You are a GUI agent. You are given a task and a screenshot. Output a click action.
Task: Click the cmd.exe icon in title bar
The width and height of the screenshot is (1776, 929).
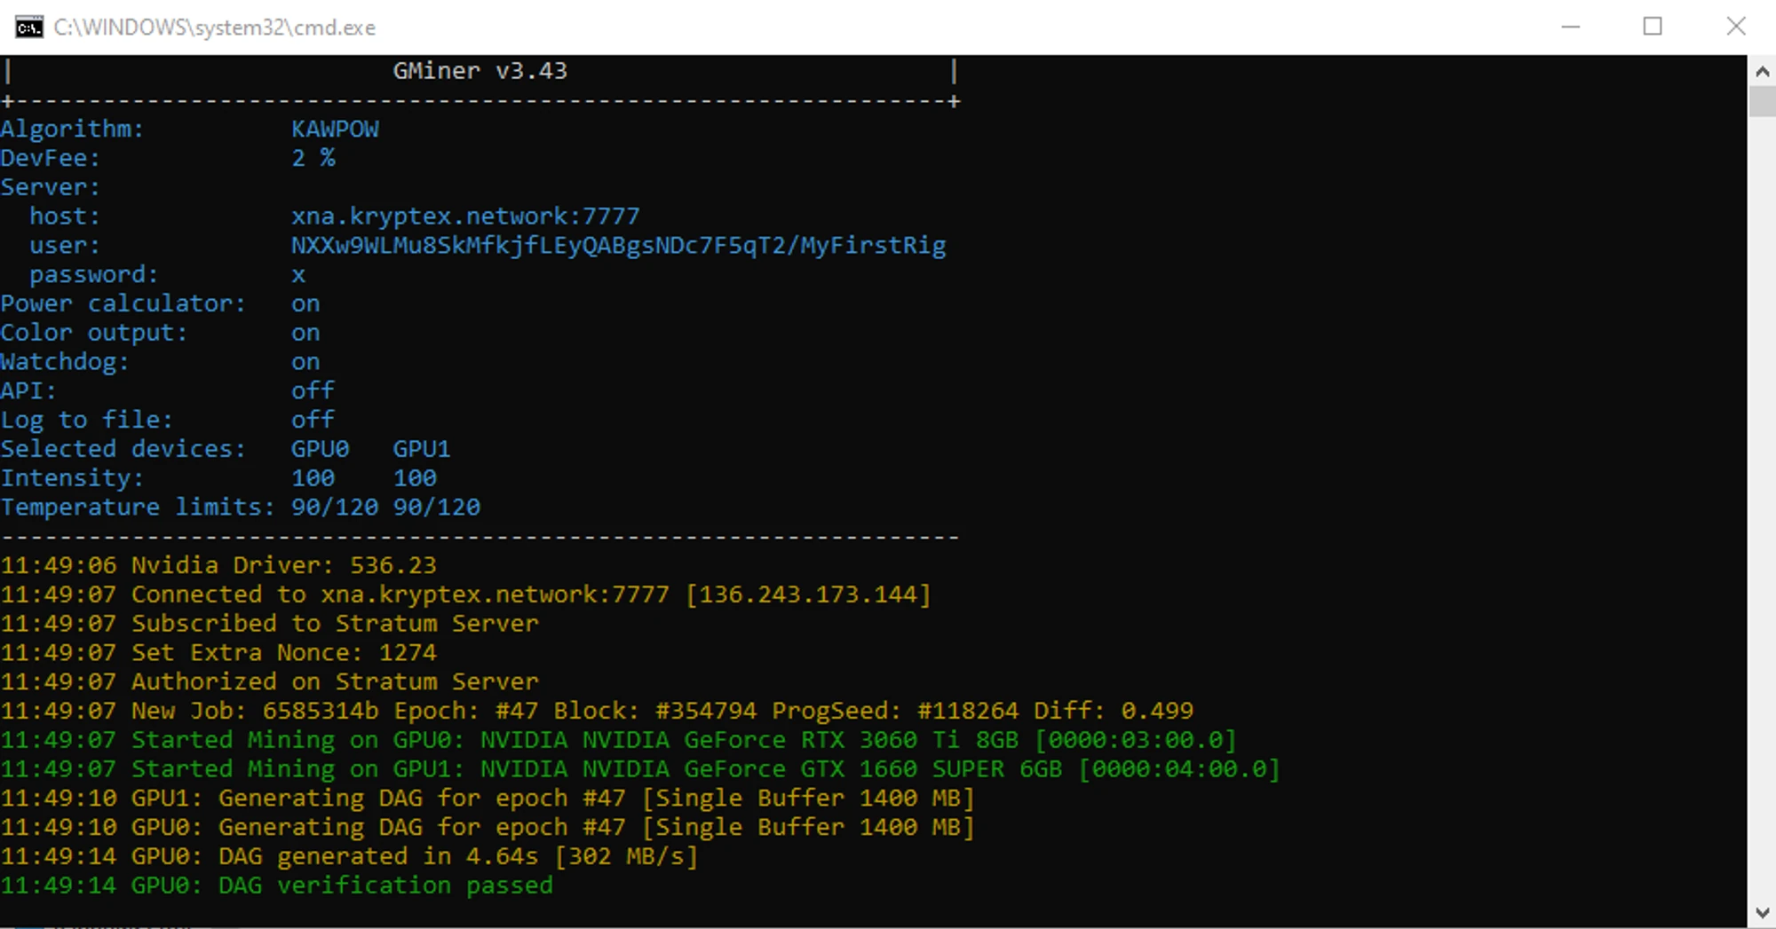[x=28, y=28]
